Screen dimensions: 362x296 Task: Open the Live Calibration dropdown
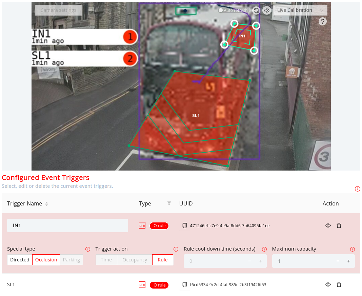pos(300,10)
